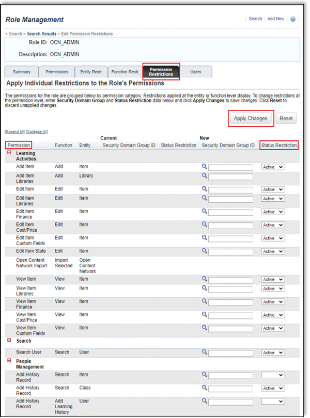This screenshot has height=418, width=310.
Task: Switch to the Users tab
Action: coord(196,72)
